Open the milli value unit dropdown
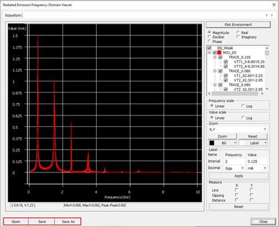This screenshot has height=227, width=279. [x=265, y=168]
